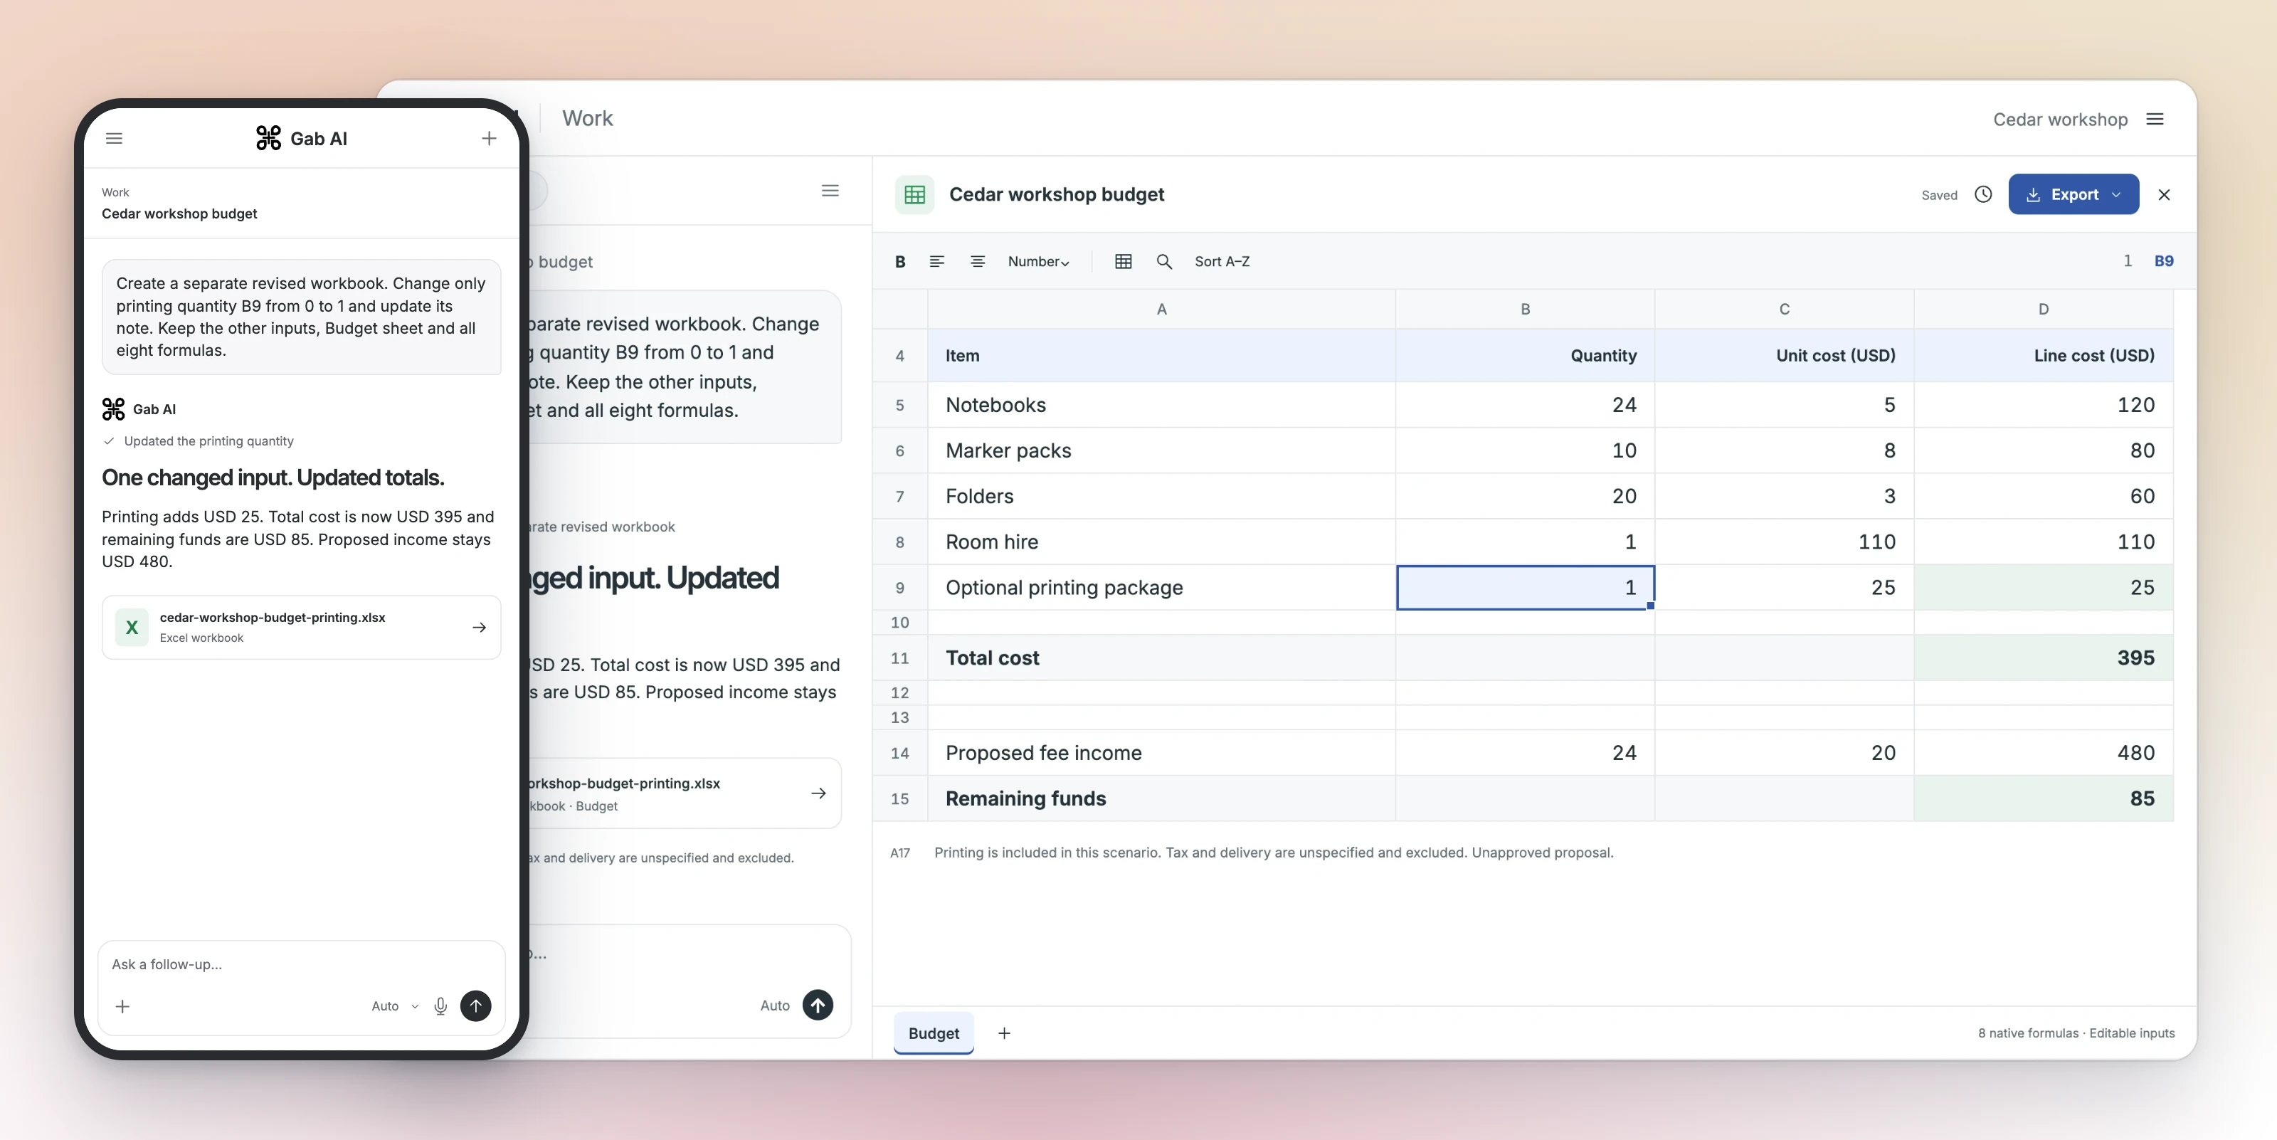
Task: Toggle bold formatting
Action: [x=900, y=262]
